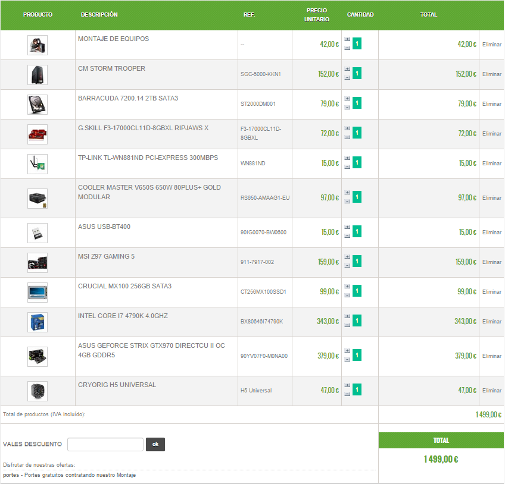Click Eliminar for ASUS GEFORCE STRIX GTX970
This screenshot has width=505, height=484.
coord(492,356)
